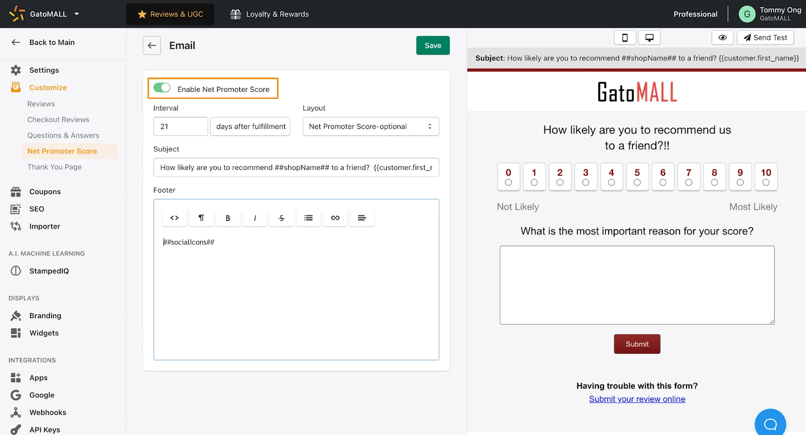Click the Webhooks sidebar icon
The height and width of the screenshot is (435, 806).
pyautogui.click(x=16, y=412)
